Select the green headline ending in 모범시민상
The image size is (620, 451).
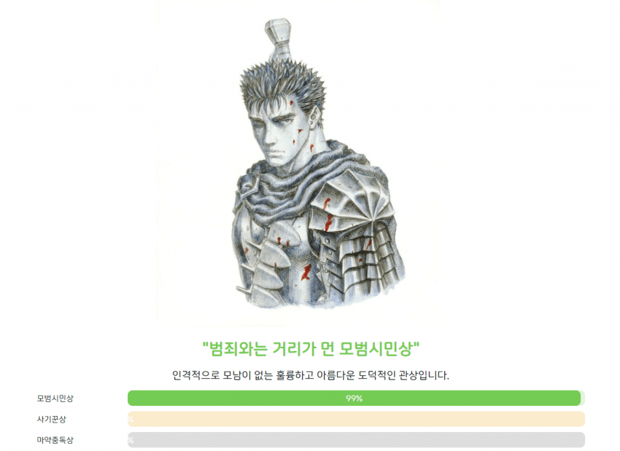(311, 349)
